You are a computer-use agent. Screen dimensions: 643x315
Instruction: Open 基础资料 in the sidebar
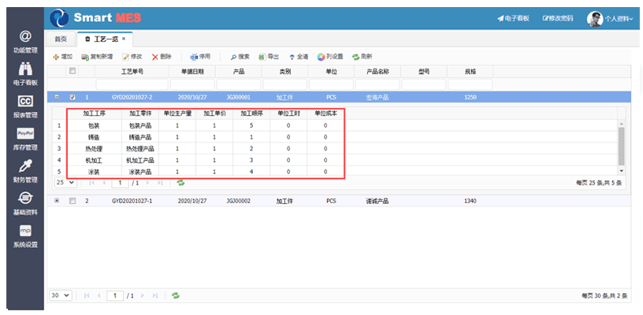(25, 203)
